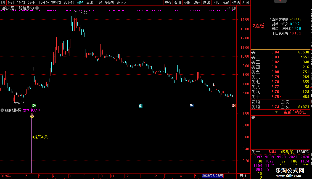Screen dimensions: 312x179
Task: Click 封单占成交 0.09倍 value
Action: coord(295,24)
